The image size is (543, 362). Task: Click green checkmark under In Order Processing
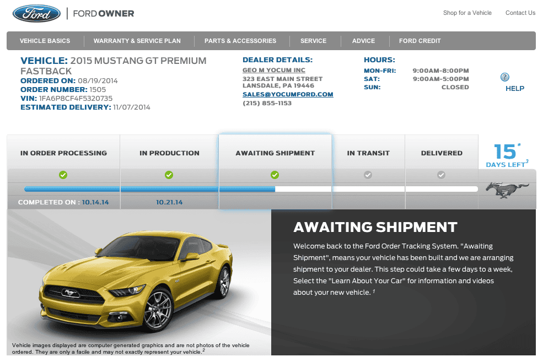(63, 175)
